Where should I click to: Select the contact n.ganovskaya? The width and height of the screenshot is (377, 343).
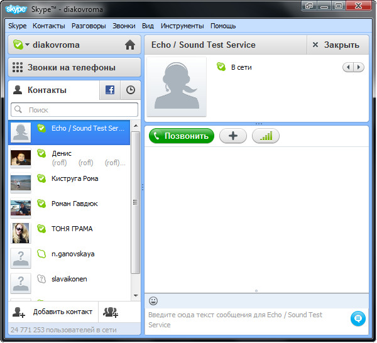pos(69,258)
